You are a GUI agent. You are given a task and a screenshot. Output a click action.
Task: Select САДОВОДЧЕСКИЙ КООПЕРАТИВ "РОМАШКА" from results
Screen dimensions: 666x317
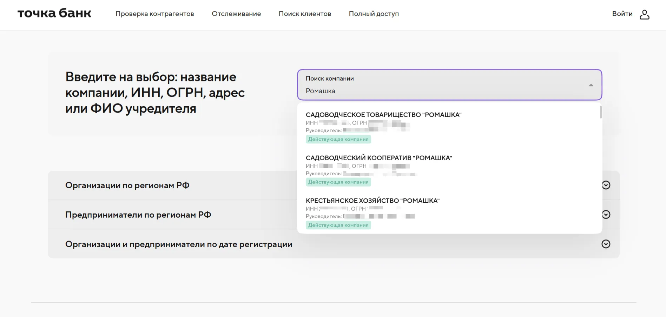tap(379, 157)
